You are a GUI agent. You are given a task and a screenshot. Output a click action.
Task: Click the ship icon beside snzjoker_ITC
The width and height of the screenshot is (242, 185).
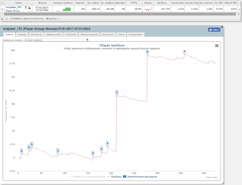coord(29,8)
